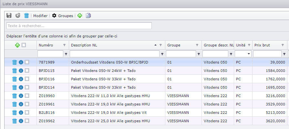Open the Unité filter dropdown
This screenshot has width=289, height=129.
pos(249,54)
